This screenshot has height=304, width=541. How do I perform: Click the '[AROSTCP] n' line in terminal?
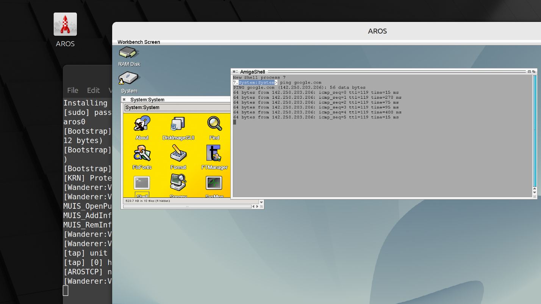click(88, 271)
